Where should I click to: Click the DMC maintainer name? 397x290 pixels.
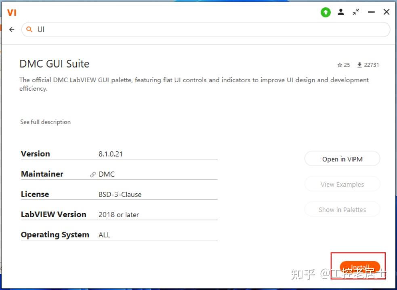pos(107,174)
